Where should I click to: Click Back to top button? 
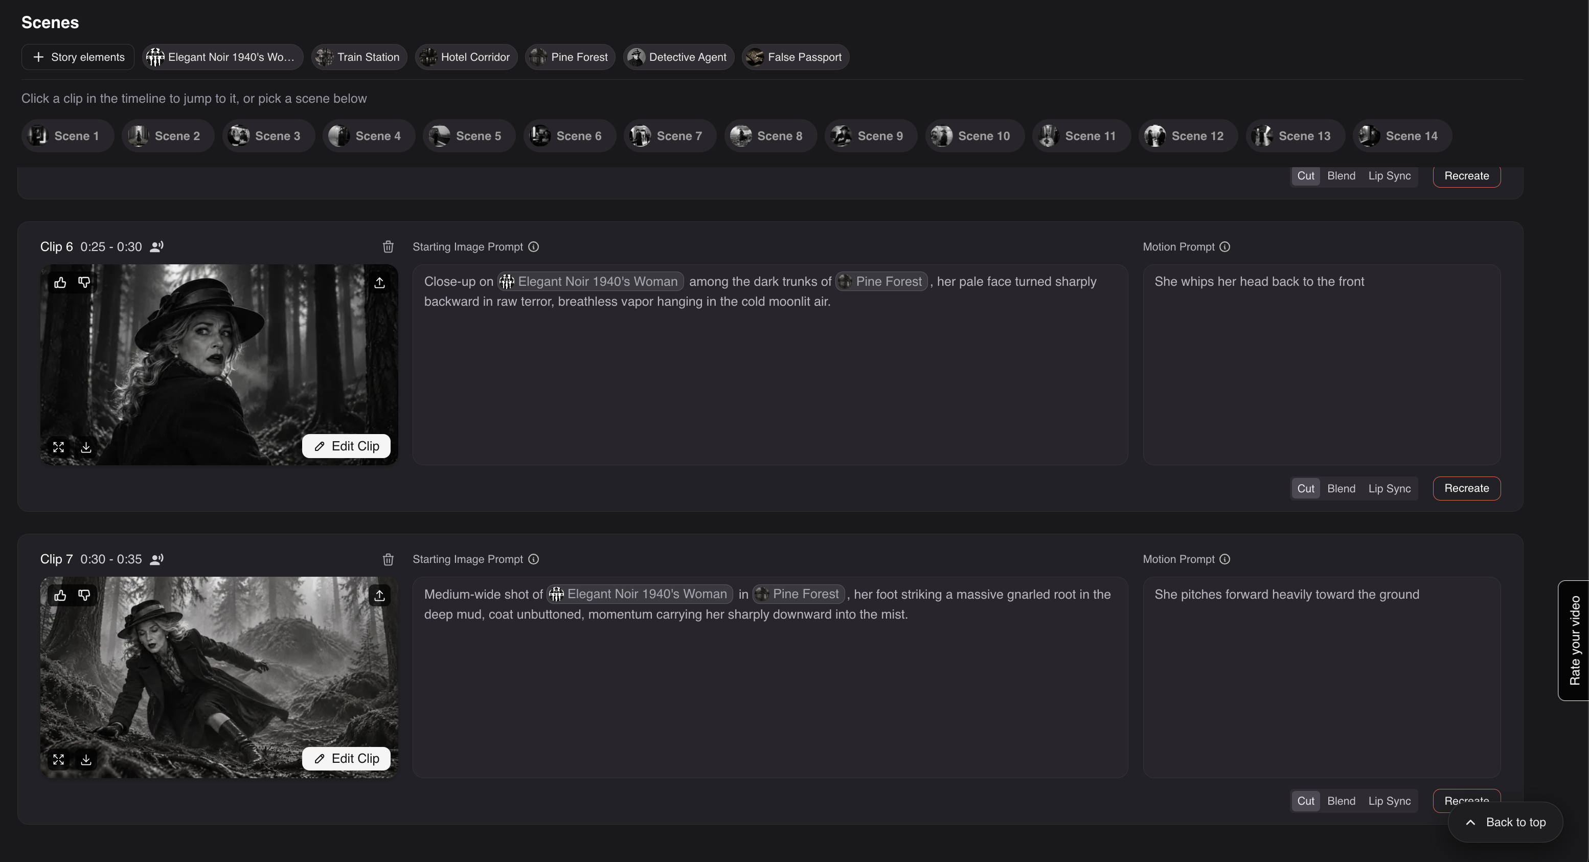point(1505,823)
